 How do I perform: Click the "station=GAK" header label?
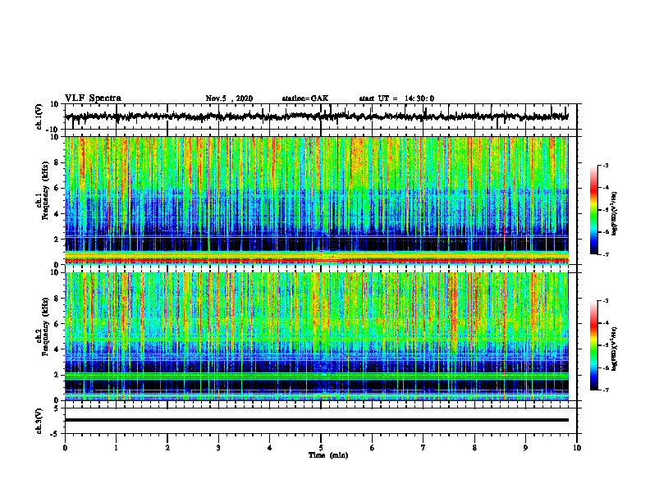point(305,98)
